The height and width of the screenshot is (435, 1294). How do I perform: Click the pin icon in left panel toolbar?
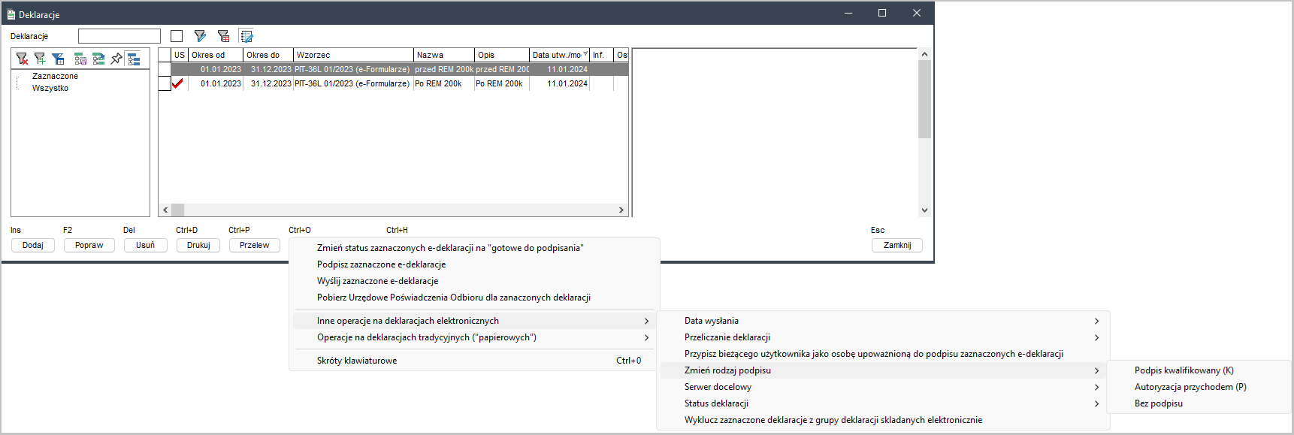[x=116, y=59]
